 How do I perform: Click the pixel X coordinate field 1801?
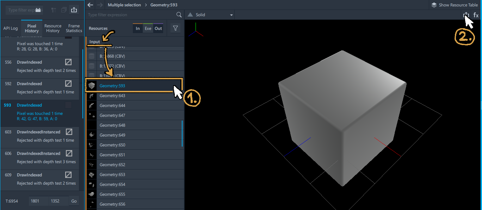38,201
